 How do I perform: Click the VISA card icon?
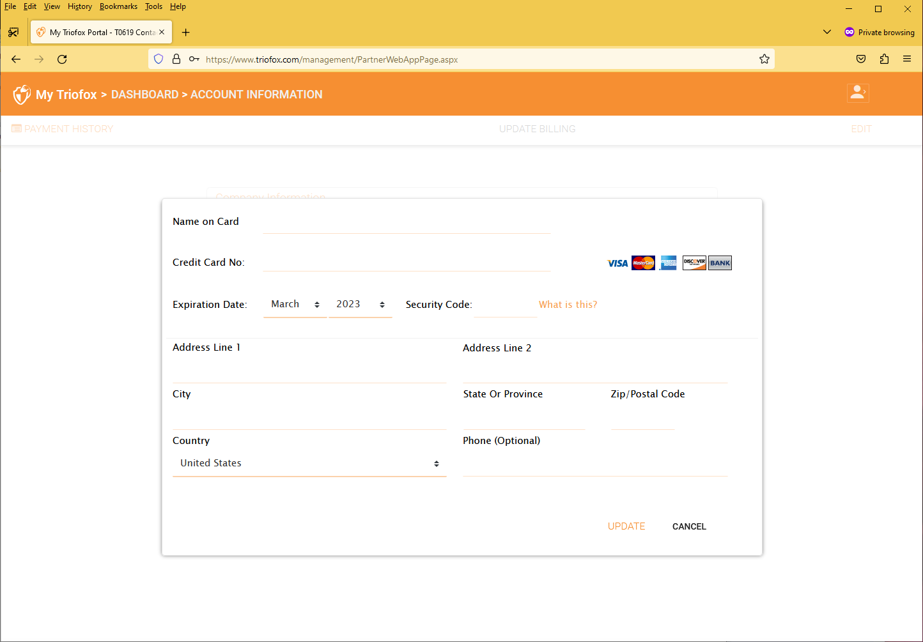[617, 263]
